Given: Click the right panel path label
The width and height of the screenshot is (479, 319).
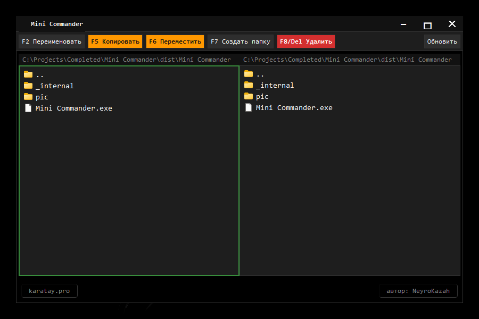Looking at the screenshot, I should click(x=348, y=60).
